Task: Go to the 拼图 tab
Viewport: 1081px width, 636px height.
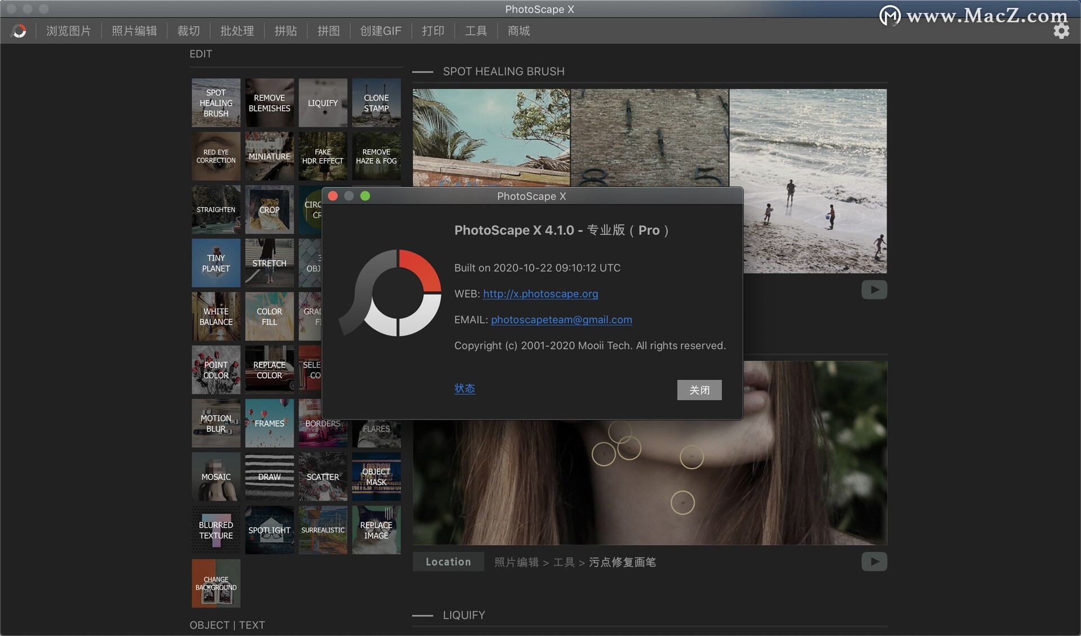Action: [328, 31]
